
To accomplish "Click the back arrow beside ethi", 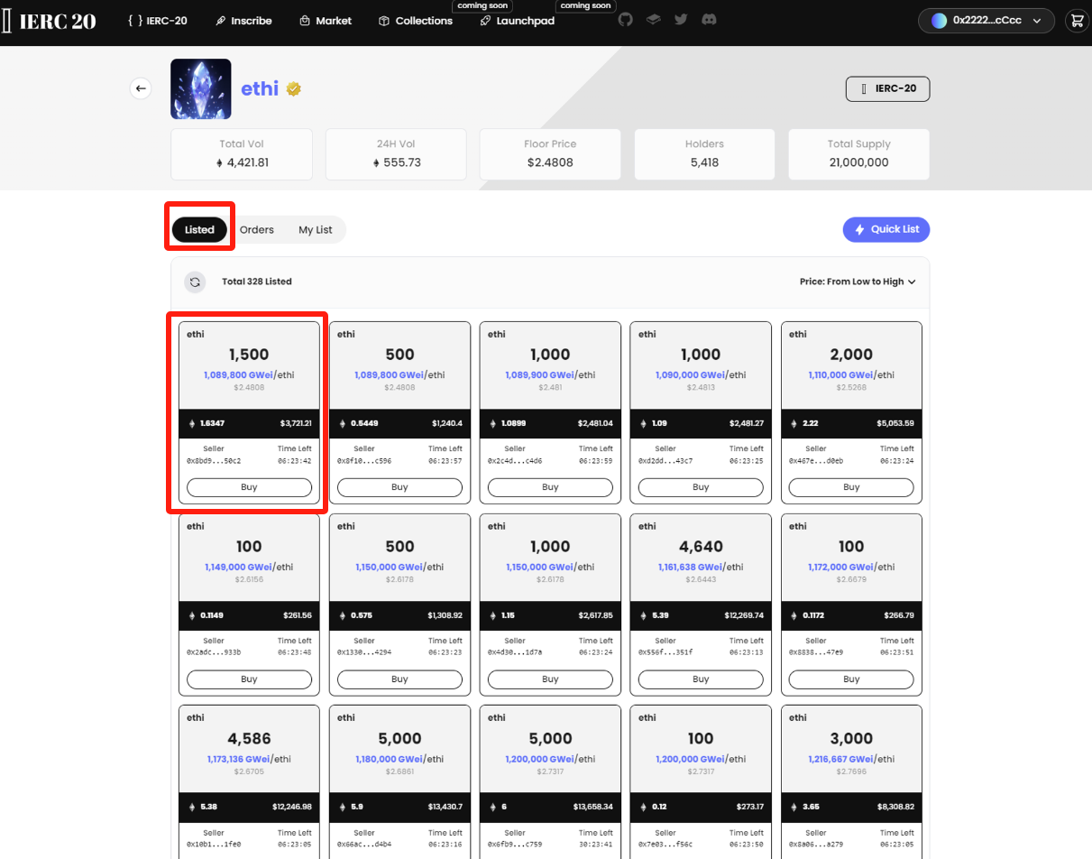I will tap(141, 88).
